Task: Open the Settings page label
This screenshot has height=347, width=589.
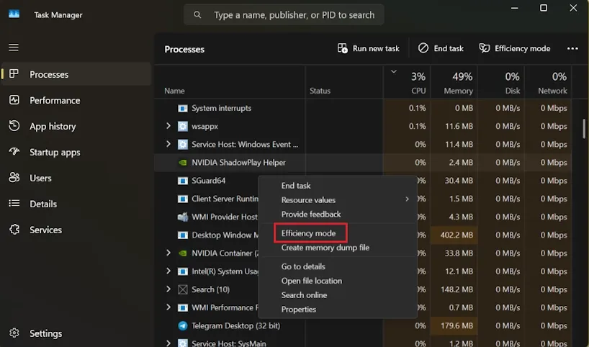Action: point(46,333)
